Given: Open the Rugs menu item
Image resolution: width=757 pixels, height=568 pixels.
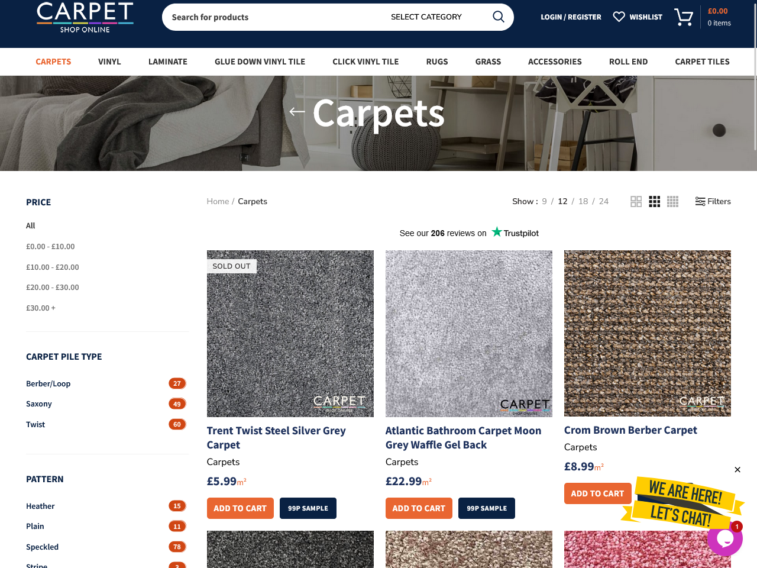Looking at the screenshot, I should point(436,62).
